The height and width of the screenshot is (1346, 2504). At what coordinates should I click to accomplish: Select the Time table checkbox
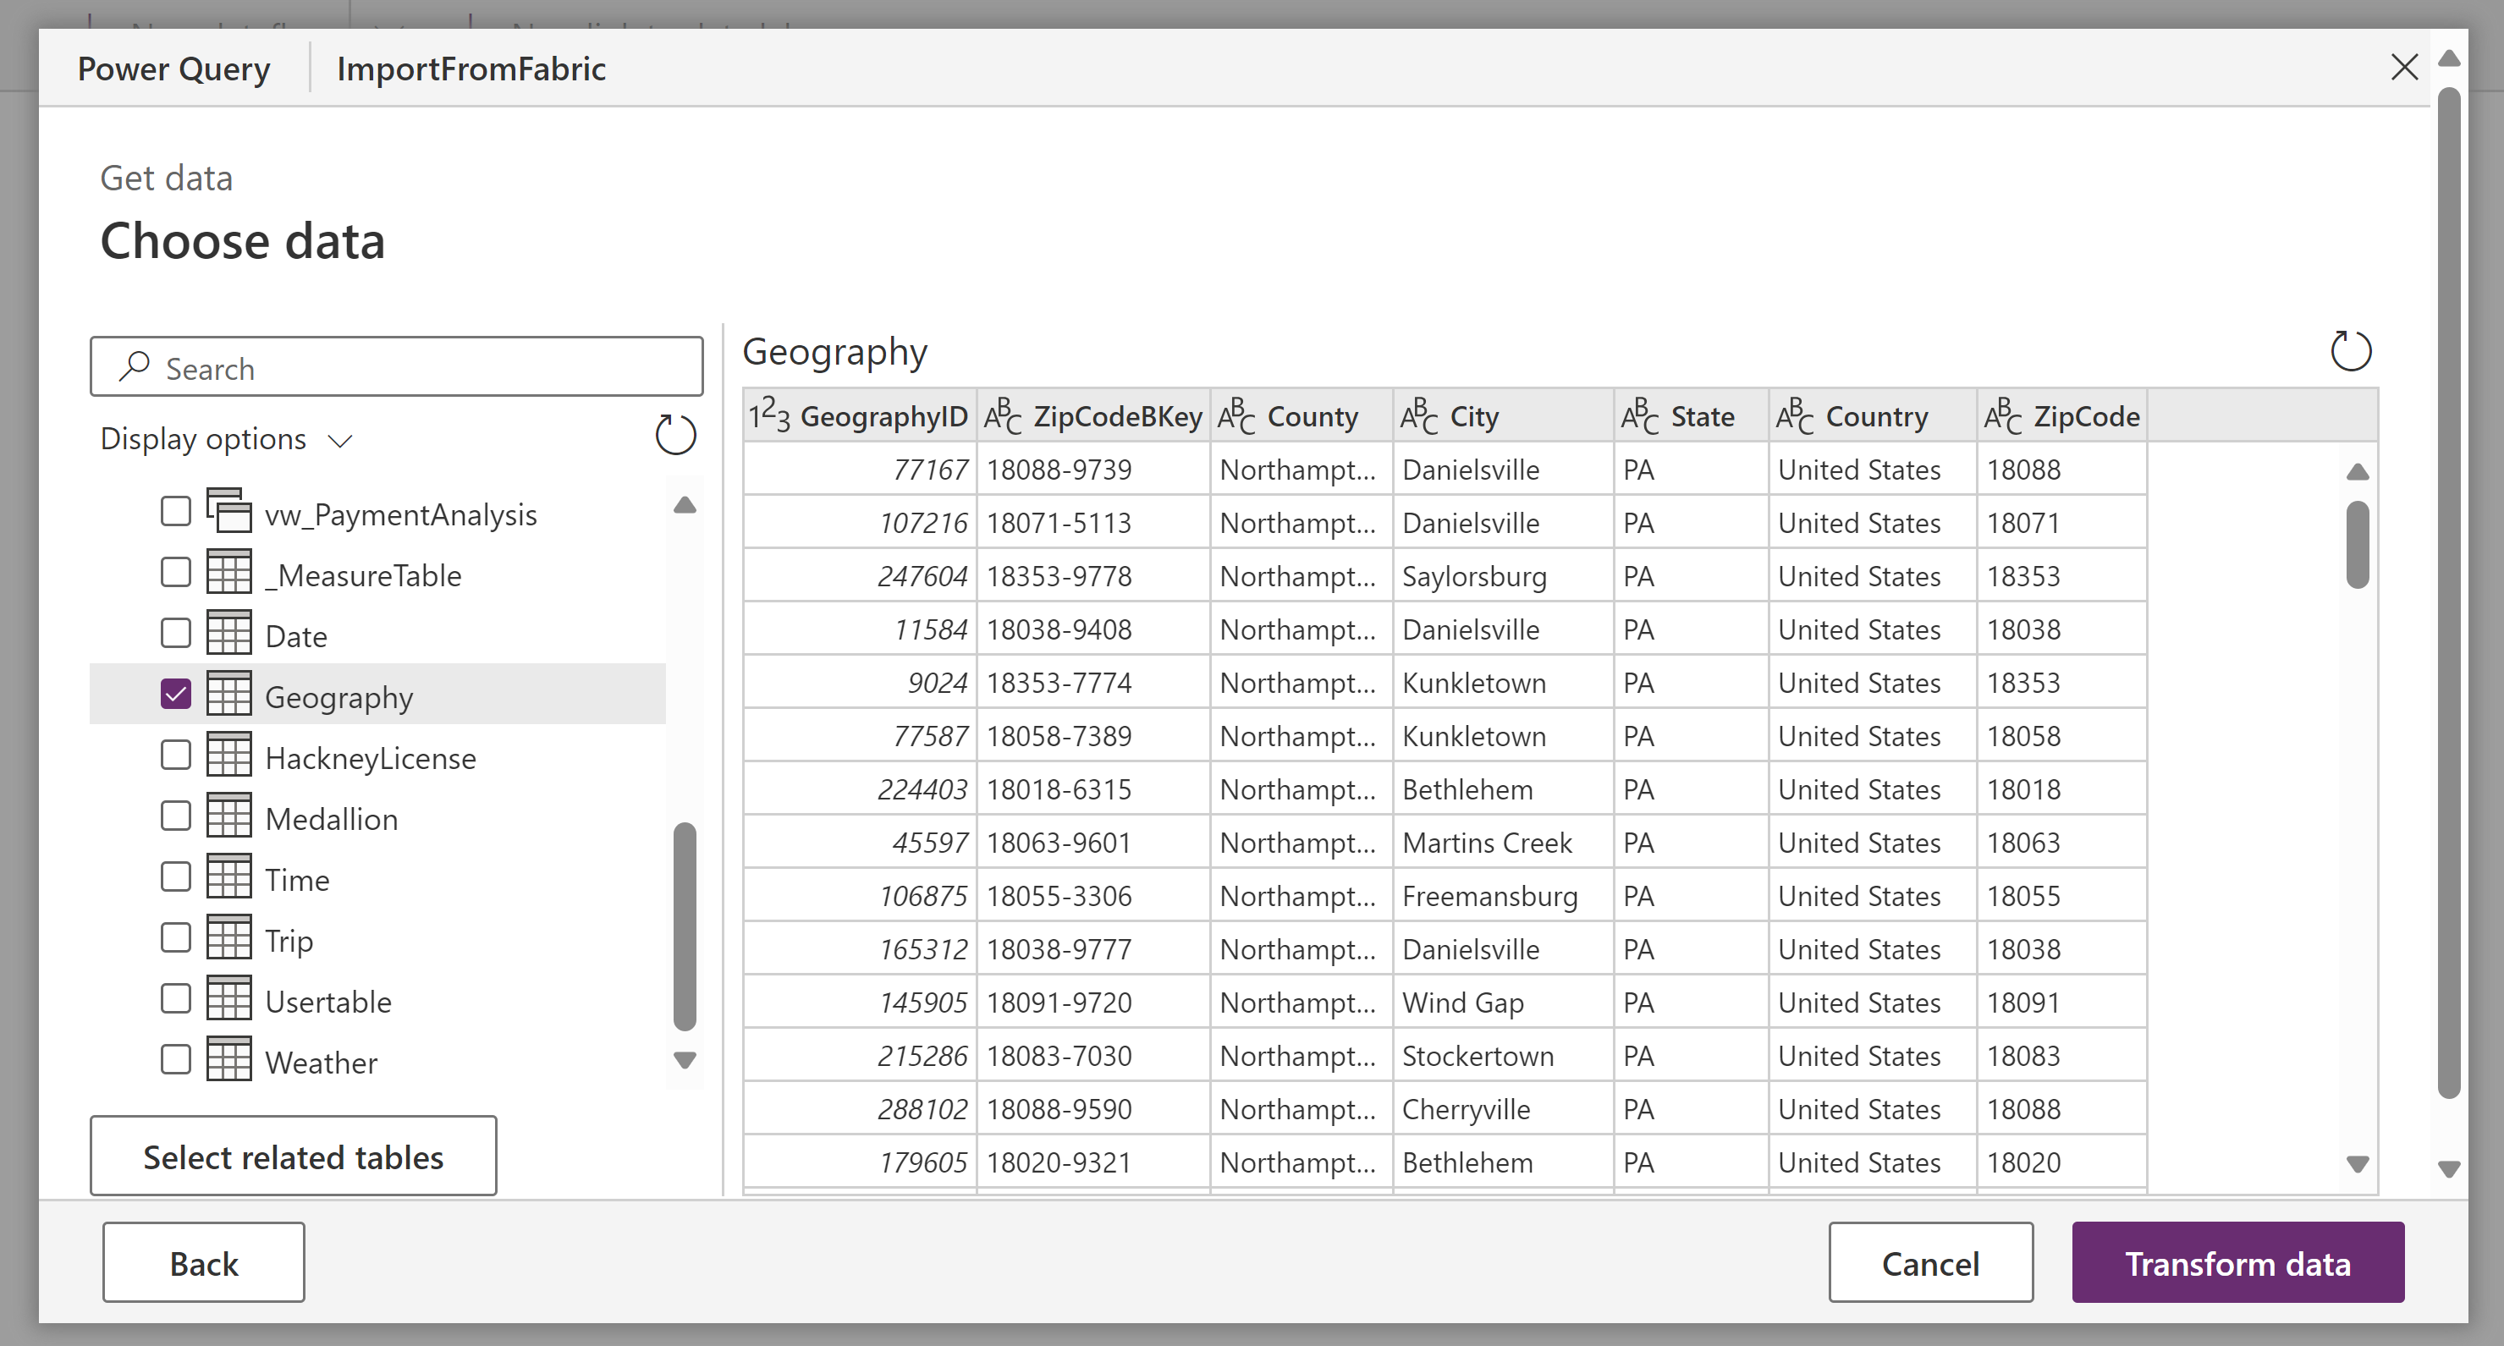coord(175,876)
